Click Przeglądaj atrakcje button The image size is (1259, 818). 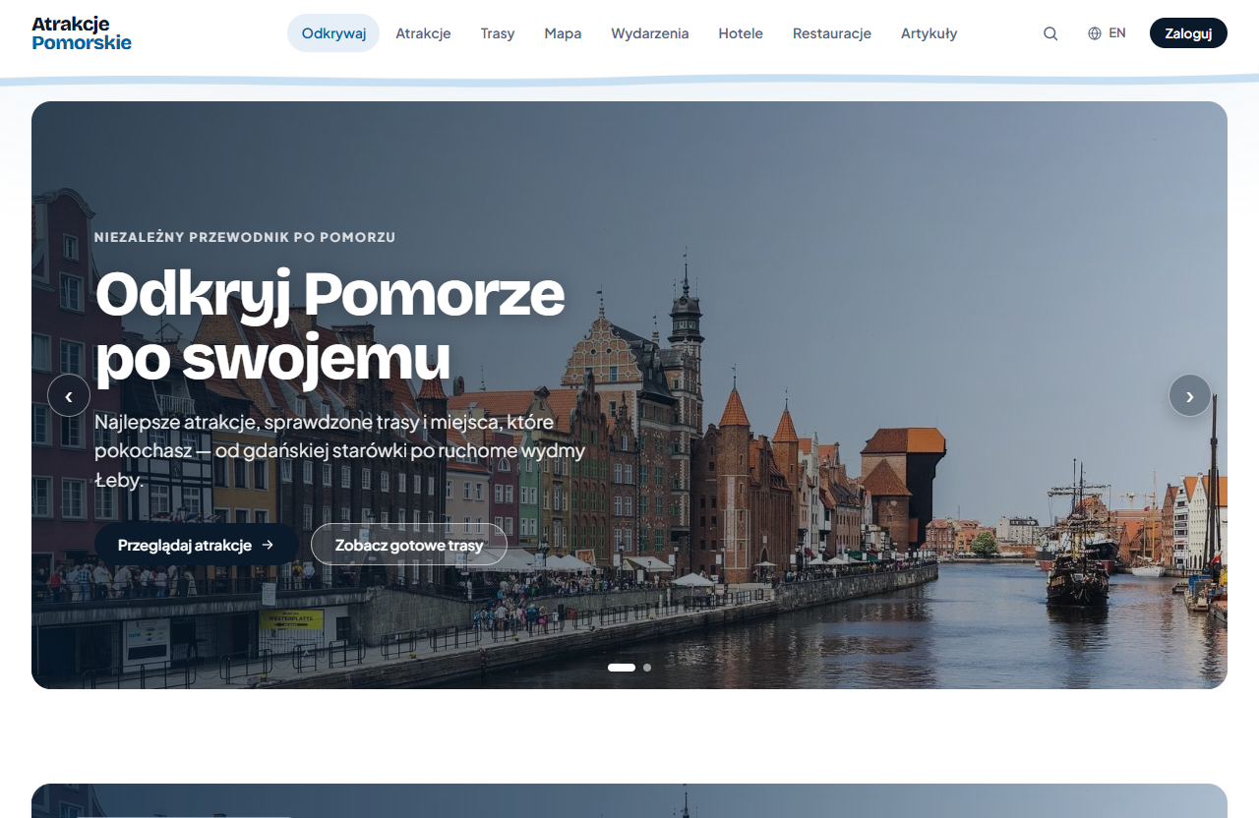click(197, 545)
